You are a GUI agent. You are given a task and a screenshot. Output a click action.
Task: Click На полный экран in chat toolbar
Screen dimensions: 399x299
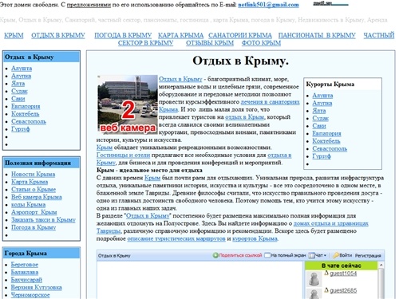pyautogui.click(x=288, y=255)
